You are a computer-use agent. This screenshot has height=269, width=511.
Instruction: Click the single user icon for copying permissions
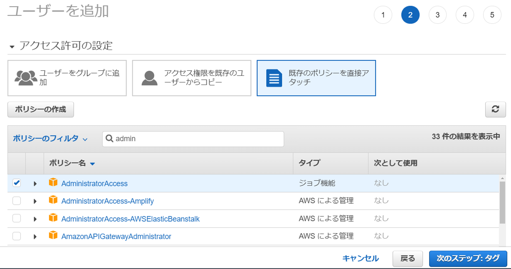point(150,78)
